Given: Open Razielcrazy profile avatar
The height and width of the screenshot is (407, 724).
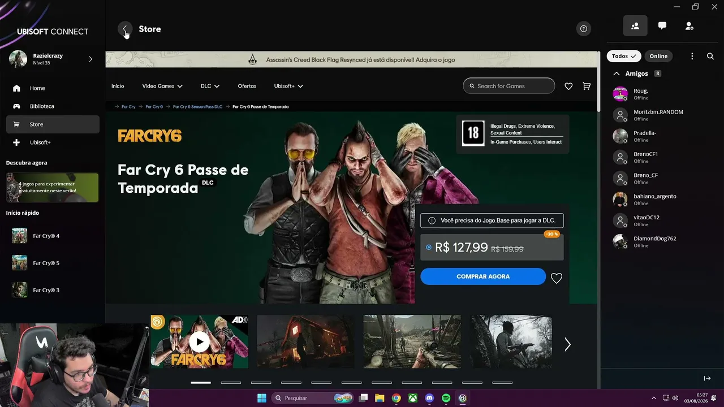Looking at the screenshot, I should point(18,59).
